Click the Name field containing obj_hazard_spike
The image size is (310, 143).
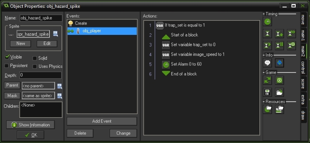[x=41, y=18]
